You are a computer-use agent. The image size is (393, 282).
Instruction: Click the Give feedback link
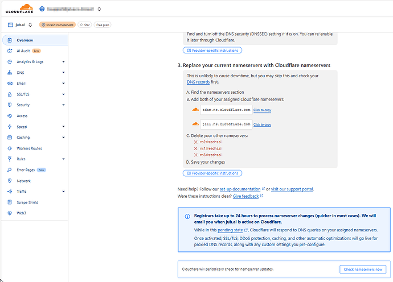245,196
